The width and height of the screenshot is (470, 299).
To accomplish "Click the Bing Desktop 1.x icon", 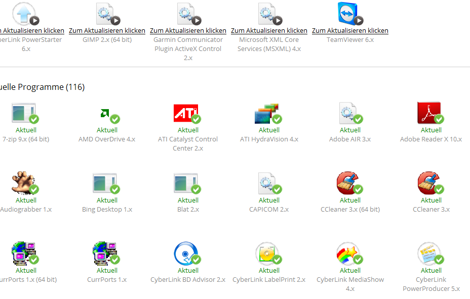I will (105, 184).
